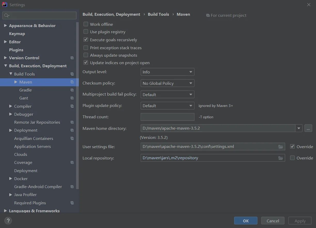Click project-level icon beside Version Control

[x=72, y=58]
